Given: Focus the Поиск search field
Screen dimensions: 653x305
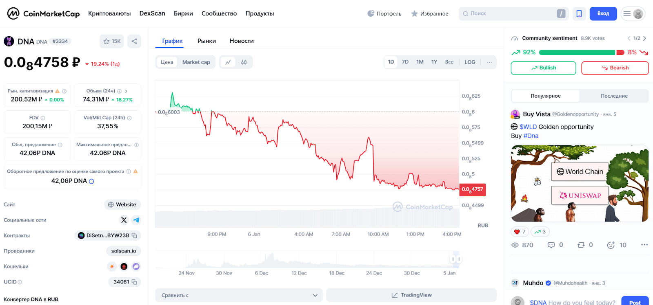Looking at the screenshot, I should click(514, 13).
